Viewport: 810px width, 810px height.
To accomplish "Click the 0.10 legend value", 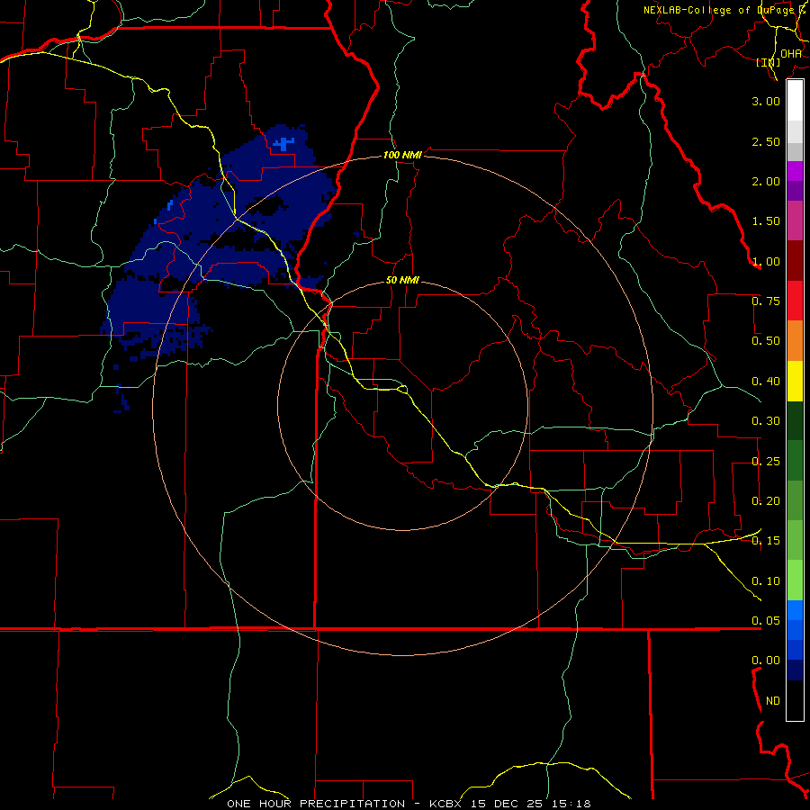I will [766, 581].
